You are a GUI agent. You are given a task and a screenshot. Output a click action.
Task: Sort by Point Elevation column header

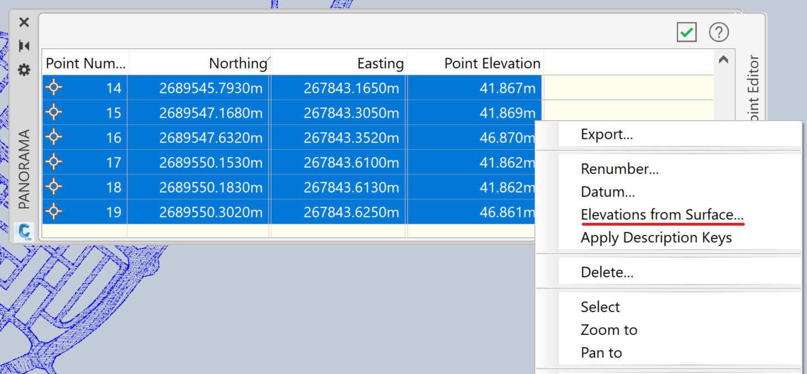coord(475,63)
